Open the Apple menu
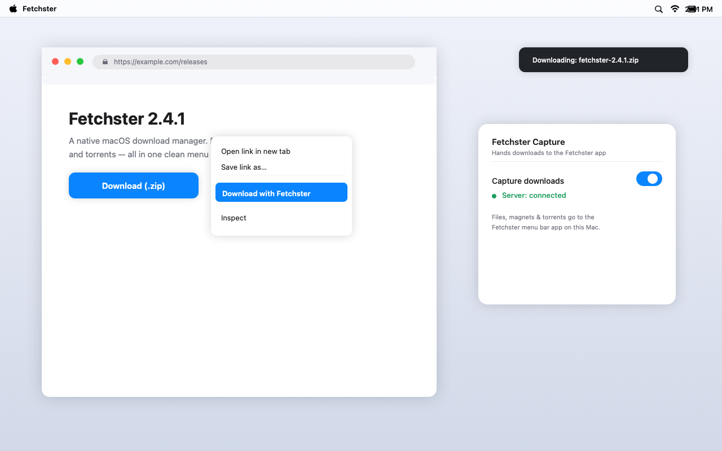722x451 pixels. 14,8
